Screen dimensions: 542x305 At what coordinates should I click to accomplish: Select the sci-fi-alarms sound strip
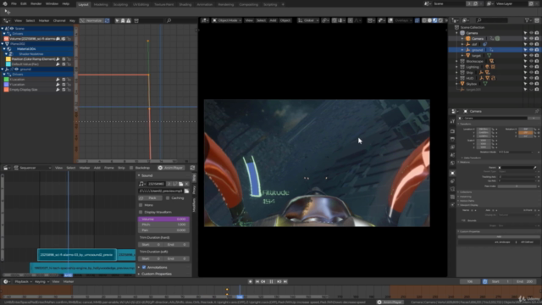click(x=77, y=255)
